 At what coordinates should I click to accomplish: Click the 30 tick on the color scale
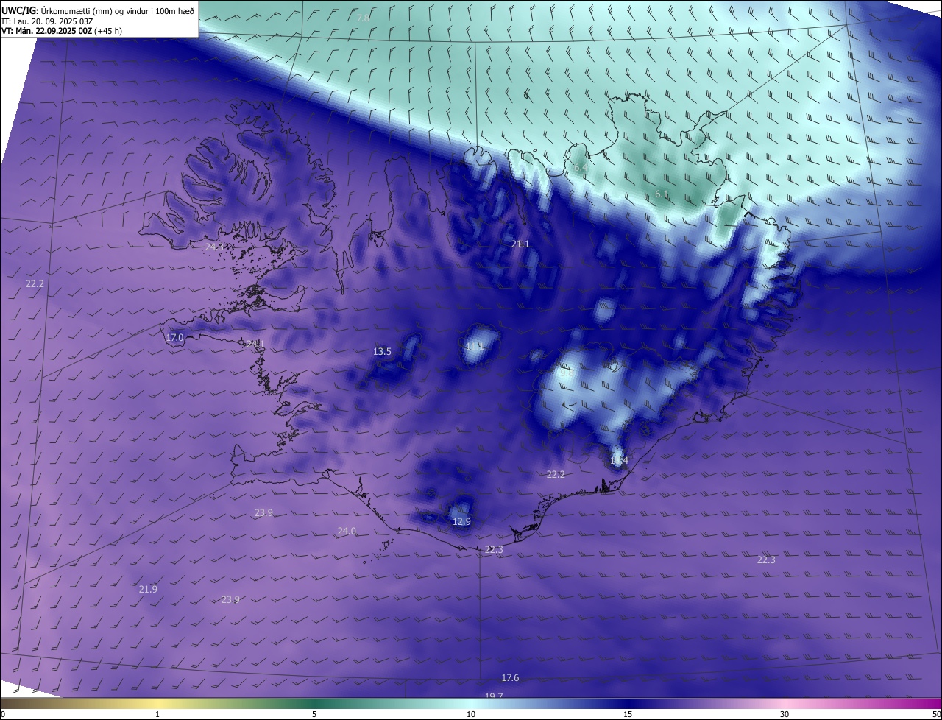pos(785,714)
